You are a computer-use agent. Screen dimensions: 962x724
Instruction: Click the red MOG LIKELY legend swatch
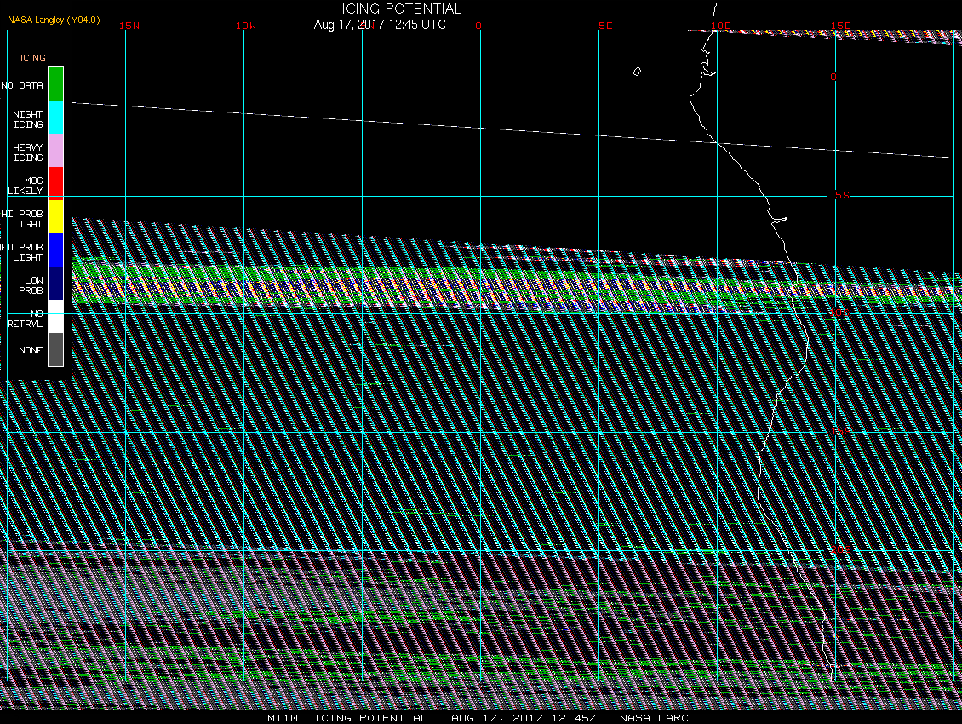pyautogui.click(x=56, y=184)
